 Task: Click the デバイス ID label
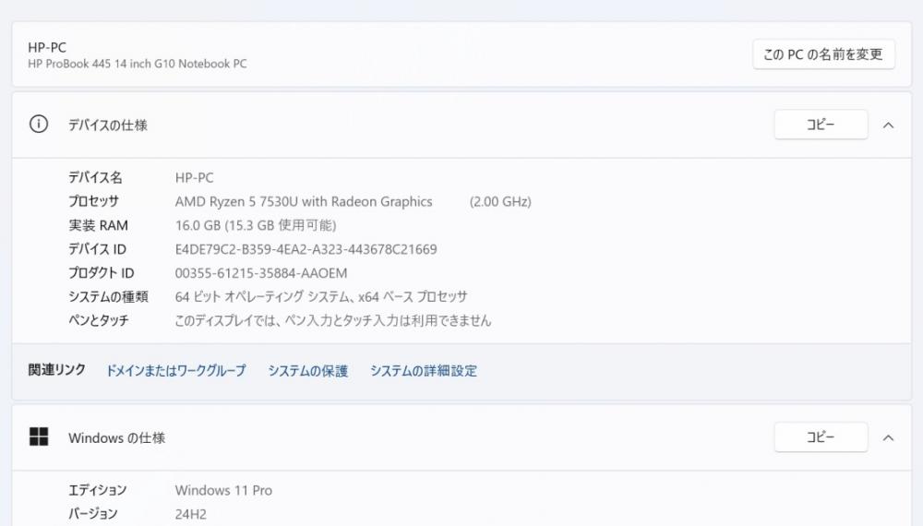(97, 249)
